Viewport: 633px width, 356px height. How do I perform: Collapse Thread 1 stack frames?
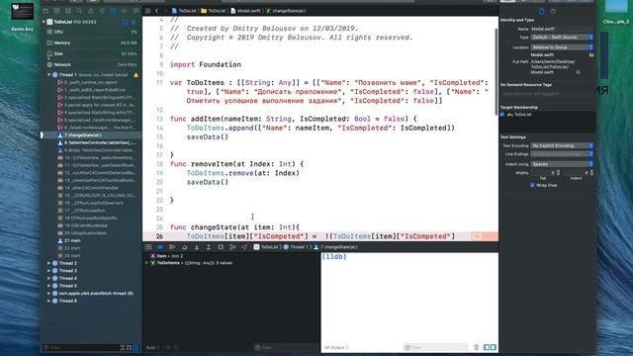click(49, 75)
